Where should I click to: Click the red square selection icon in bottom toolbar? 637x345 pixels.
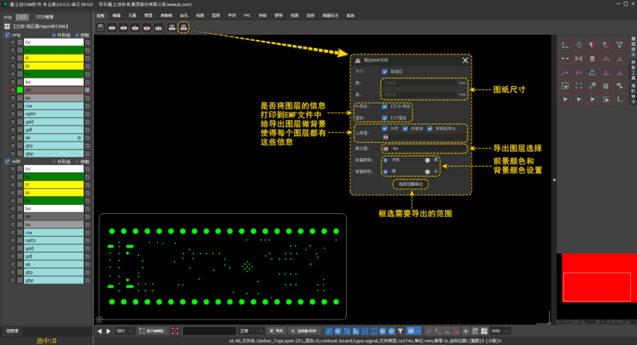tap(175, 331)
